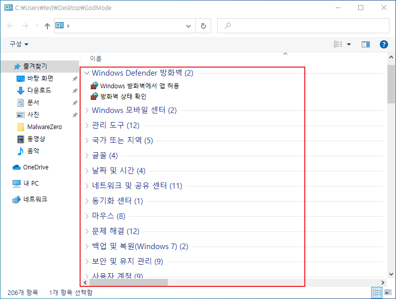The image size is (396, 299).
Task: Click the horizontal scrollbar thumb
Action: point(128,282)
